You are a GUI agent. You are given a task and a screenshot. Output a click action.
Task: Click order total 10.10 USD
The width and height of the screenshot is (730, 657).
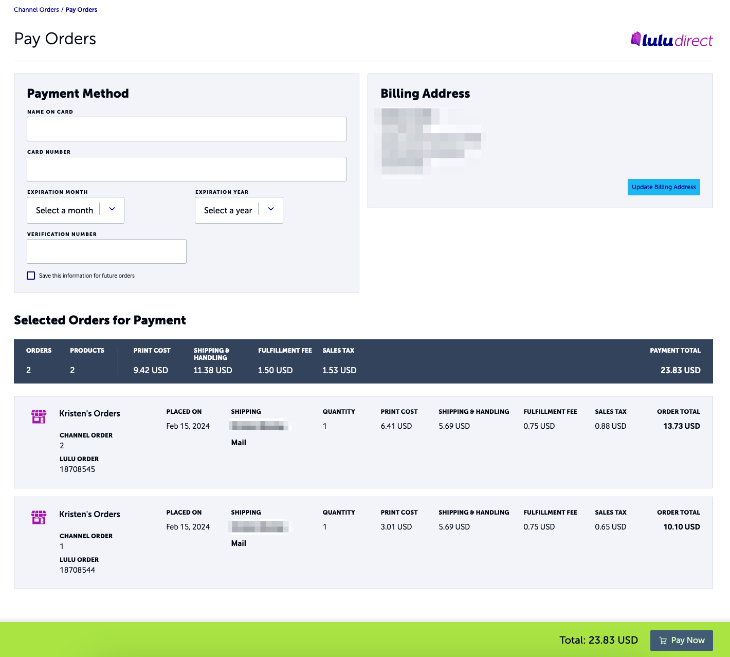pos(682,527)
